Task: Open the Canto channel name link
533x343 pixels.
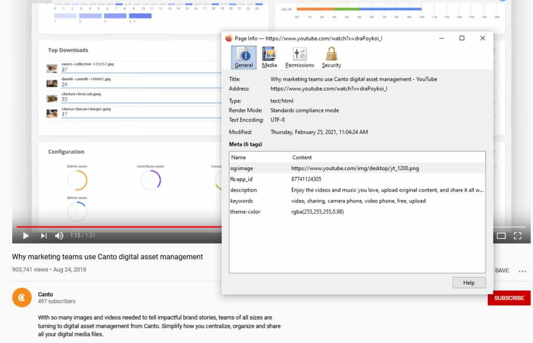Action: coord(45,294)
